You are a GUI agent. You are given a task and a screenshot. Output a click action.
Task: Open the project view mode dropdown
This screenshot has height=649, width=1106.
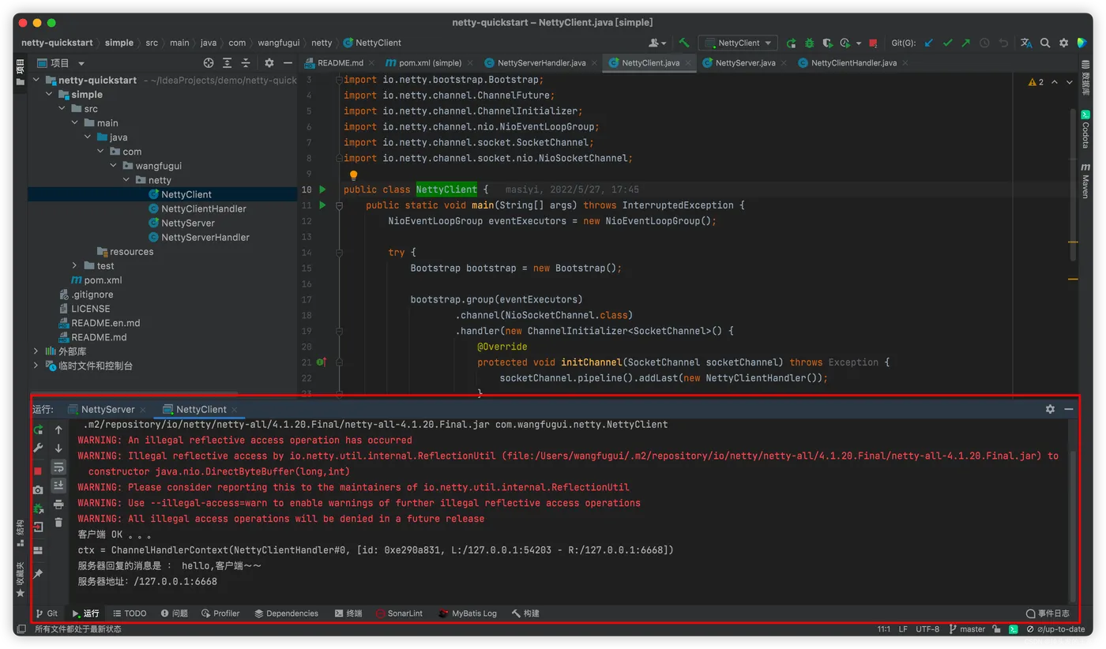pos(81,63)
